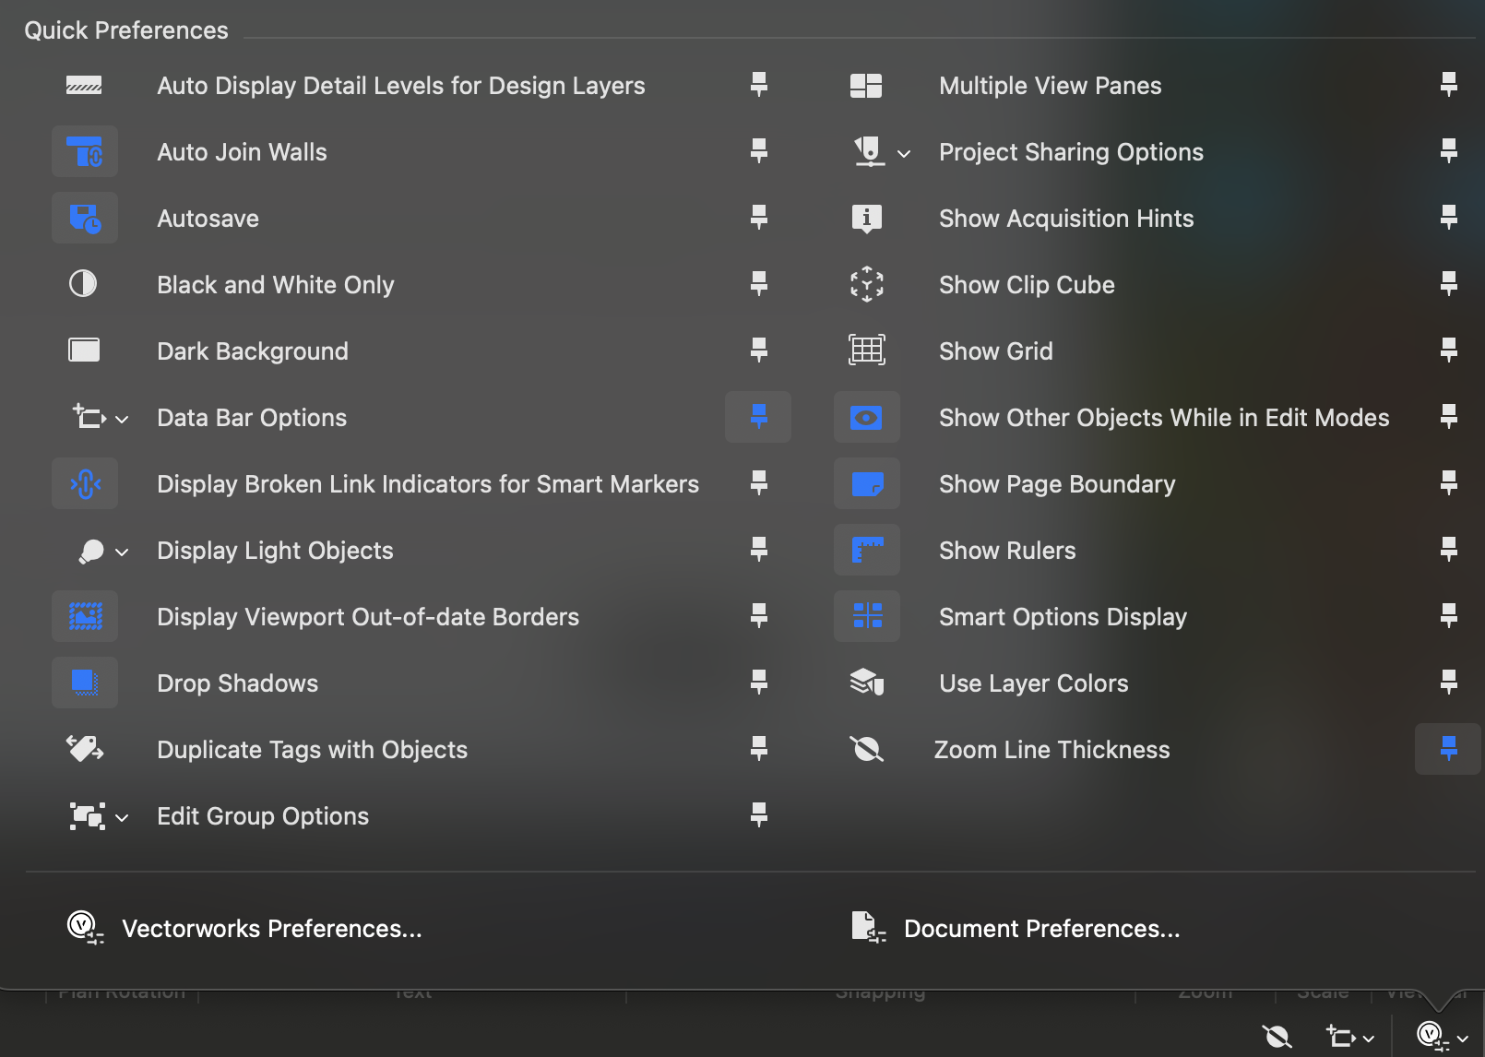Screen dimensions: 1485x1057
Task: Click the Use Layer Colors icon
Action: [866, 683]
